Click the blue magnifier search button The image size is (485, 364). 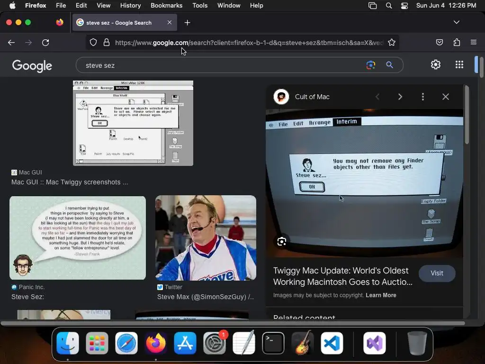(389, 64)
